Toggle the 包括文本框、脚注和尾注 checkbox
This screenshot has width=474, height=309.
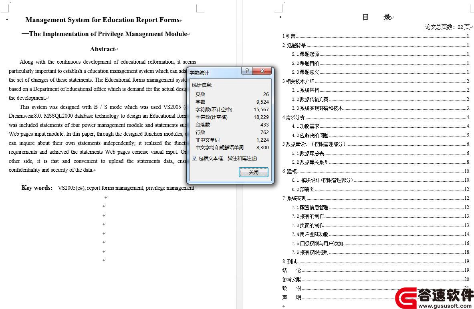click(195, 158)
